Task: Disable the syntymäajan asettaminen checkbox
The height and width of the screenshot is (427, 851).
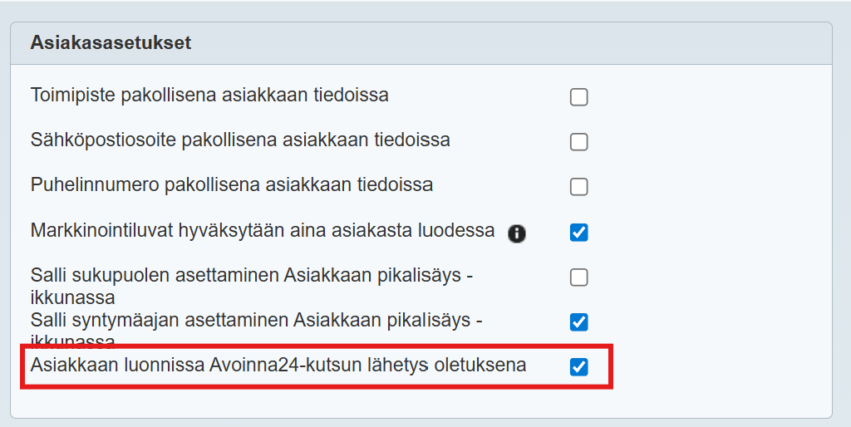Action: 579,321
